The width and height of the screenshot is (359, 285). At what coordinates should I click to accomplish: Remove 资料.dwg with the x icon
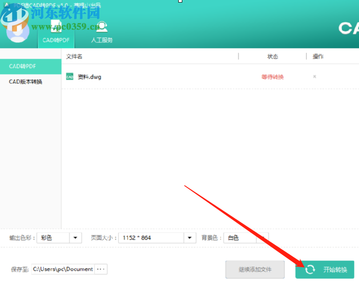[315, 77]
